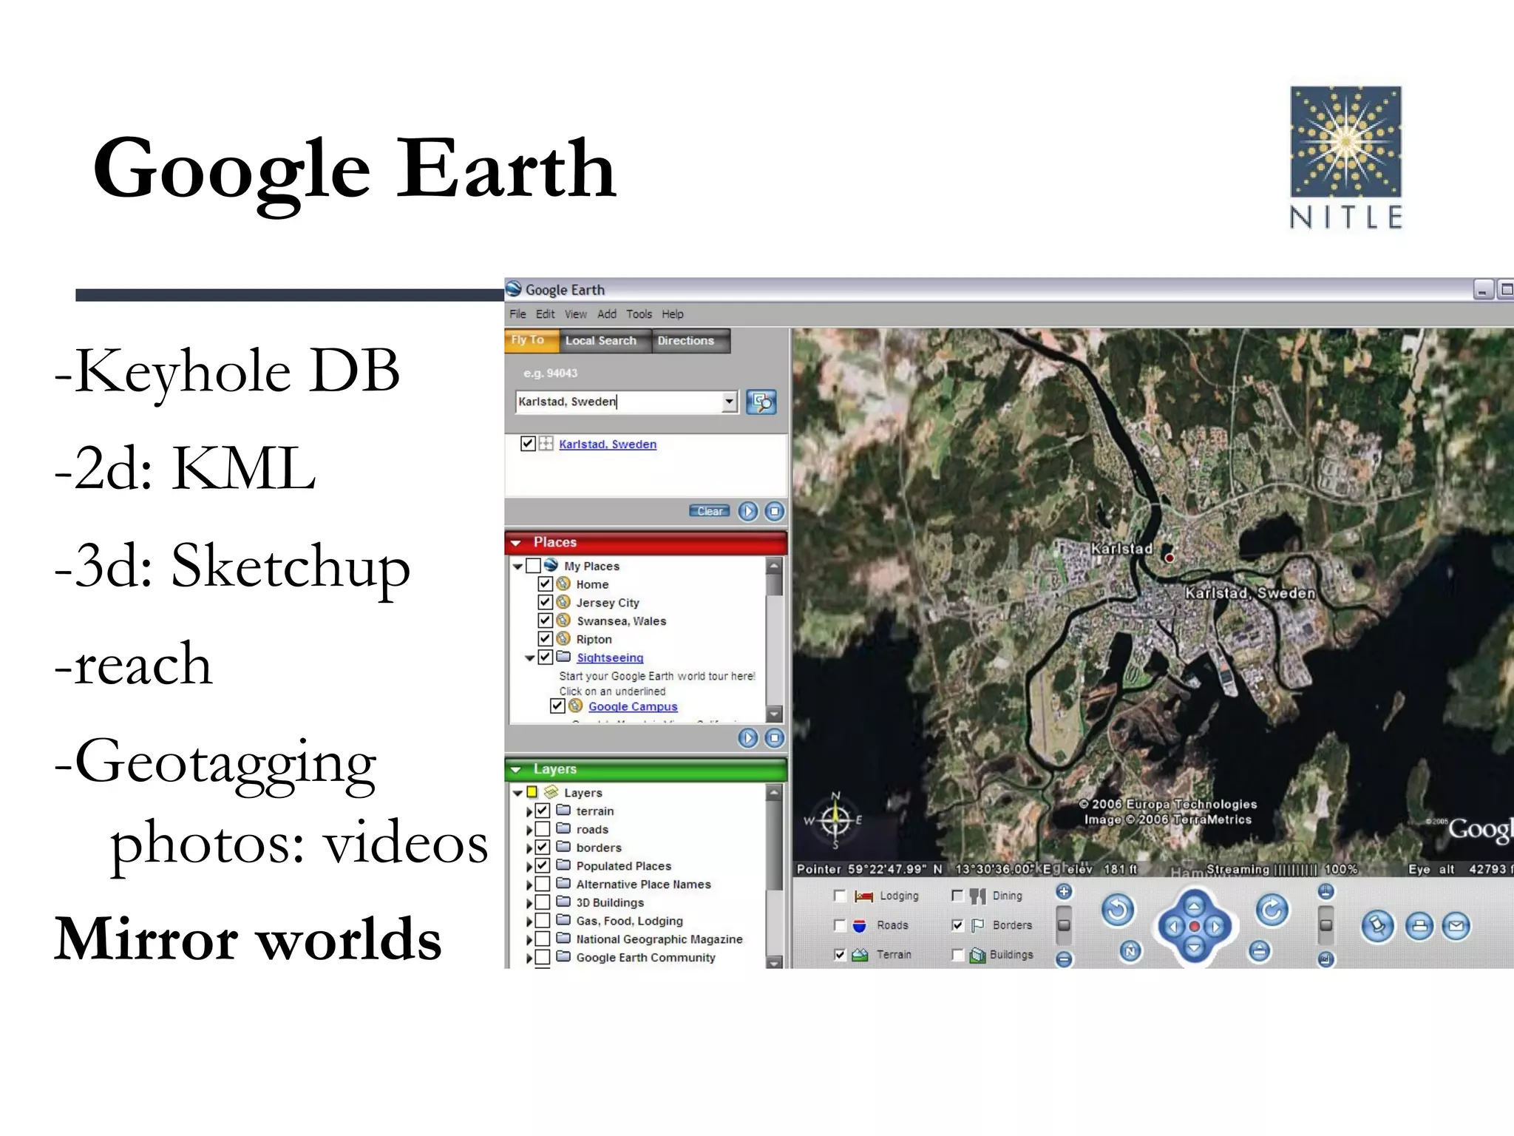The height and width of the screenshot is (1136, 1514).
Task: Click the red placemark dot near Karlstad
Action: point(1169,558)
